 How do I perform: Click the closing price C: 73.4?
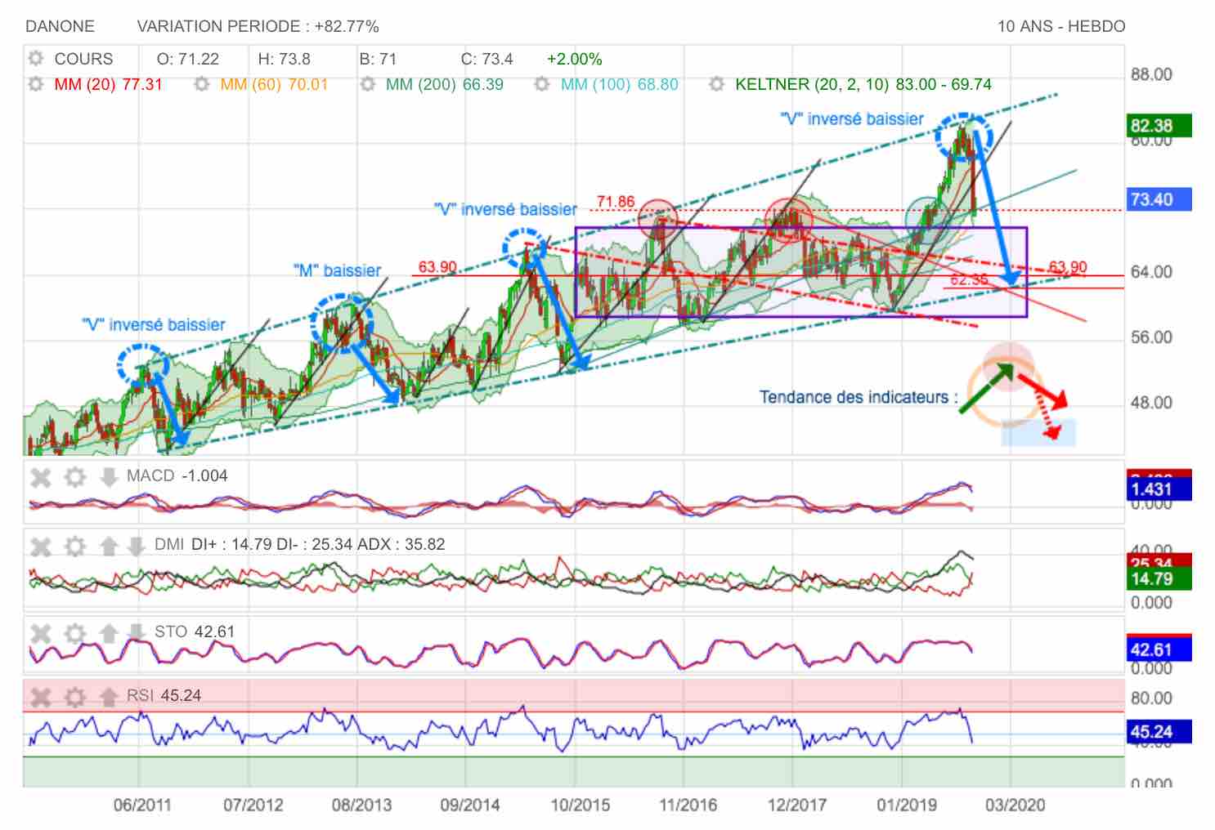[486, 59]
